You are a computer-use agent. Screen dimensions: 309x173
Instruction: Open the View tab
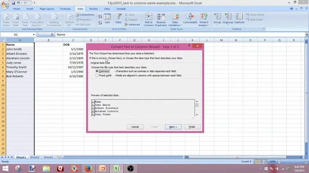107,9
